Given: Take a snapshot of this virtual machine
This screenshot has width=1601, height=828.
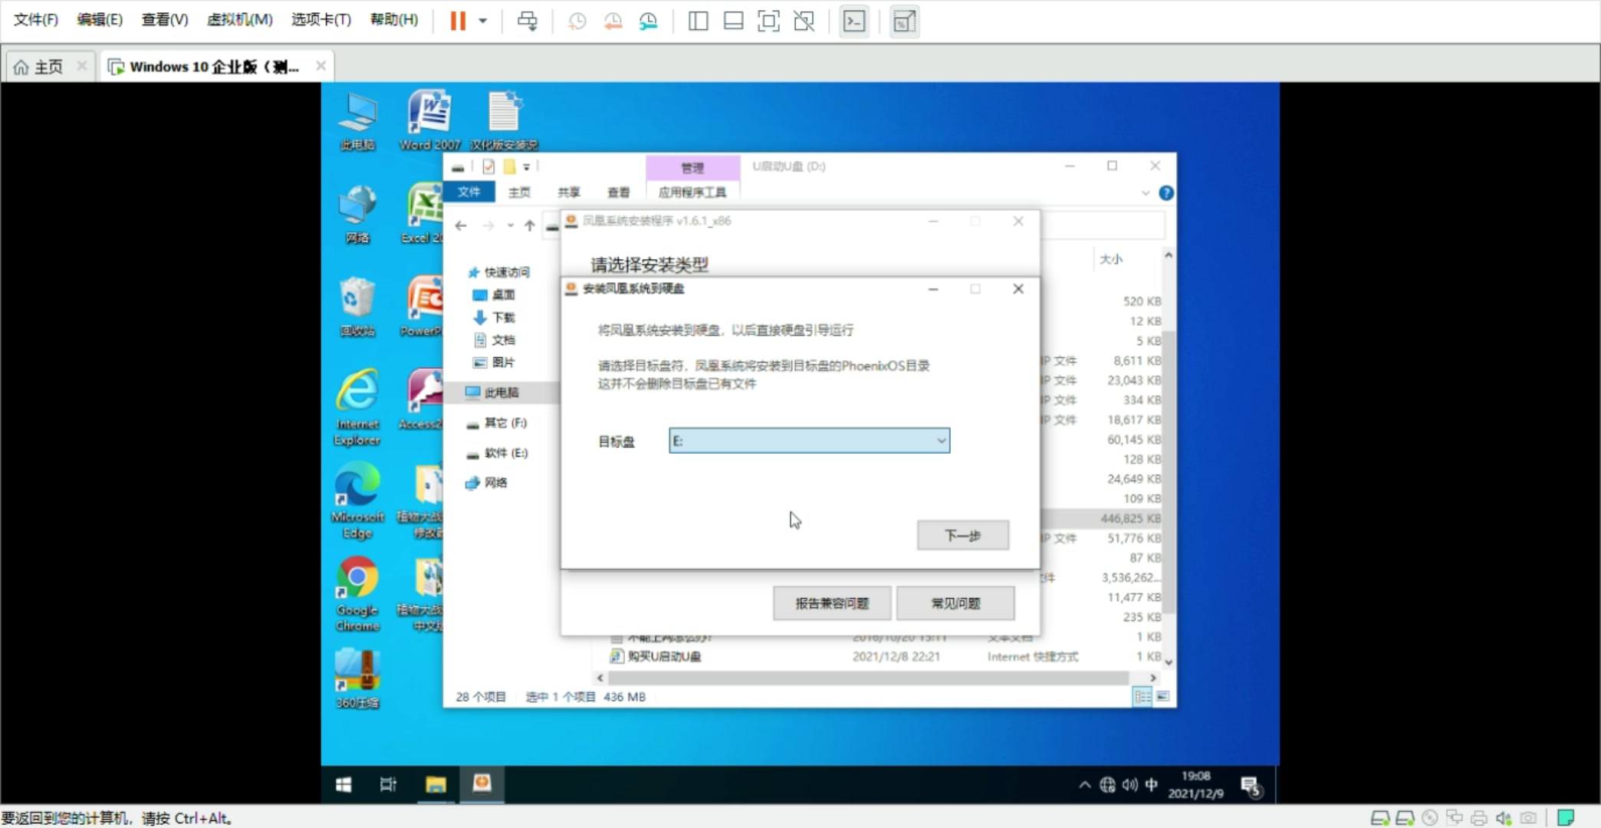Looking at the screenshot, I should coord(577,21).
